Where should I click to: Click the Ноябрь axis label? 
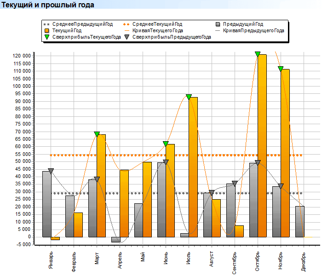pos(281,260)
